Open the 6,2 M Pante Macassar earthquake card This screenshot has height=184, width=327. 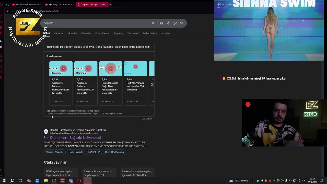point(111,83)
